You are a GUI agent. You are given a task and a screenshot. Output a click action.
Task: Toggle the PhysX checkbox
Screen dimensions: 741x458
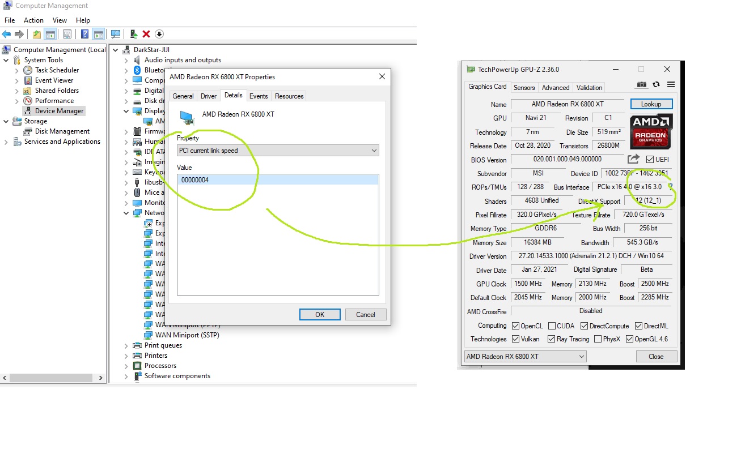point(598,339)
